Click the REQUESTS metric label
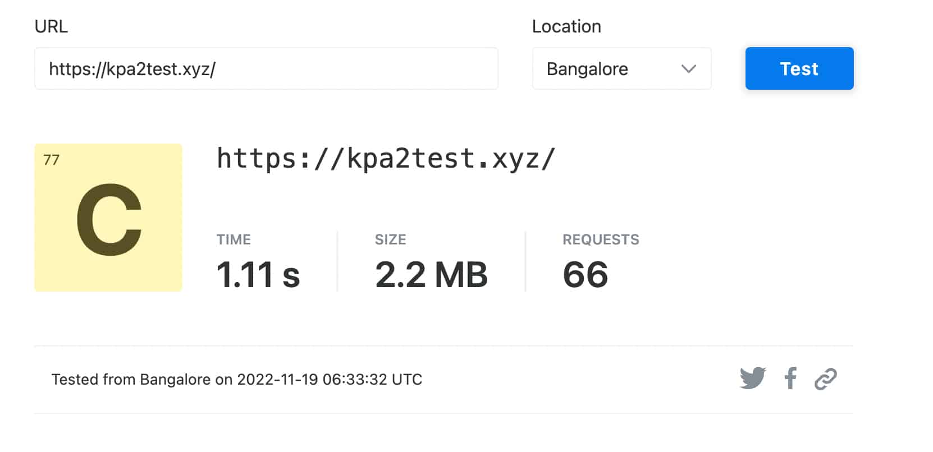Image resolution: width=933 pixels, height=452 pixels. (x=601, y=239)
